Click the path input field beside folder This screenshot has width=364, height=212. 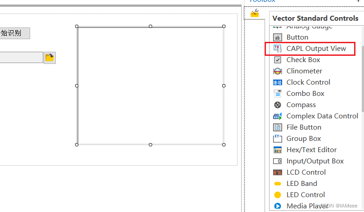point(21,57)
